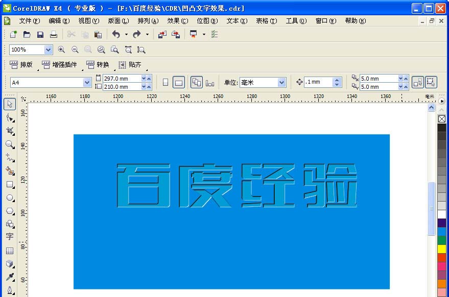The width and height of the screenshot is (449, 297).
Task: Open the A4 paper size dropdown
Action: tap(87, 82)
